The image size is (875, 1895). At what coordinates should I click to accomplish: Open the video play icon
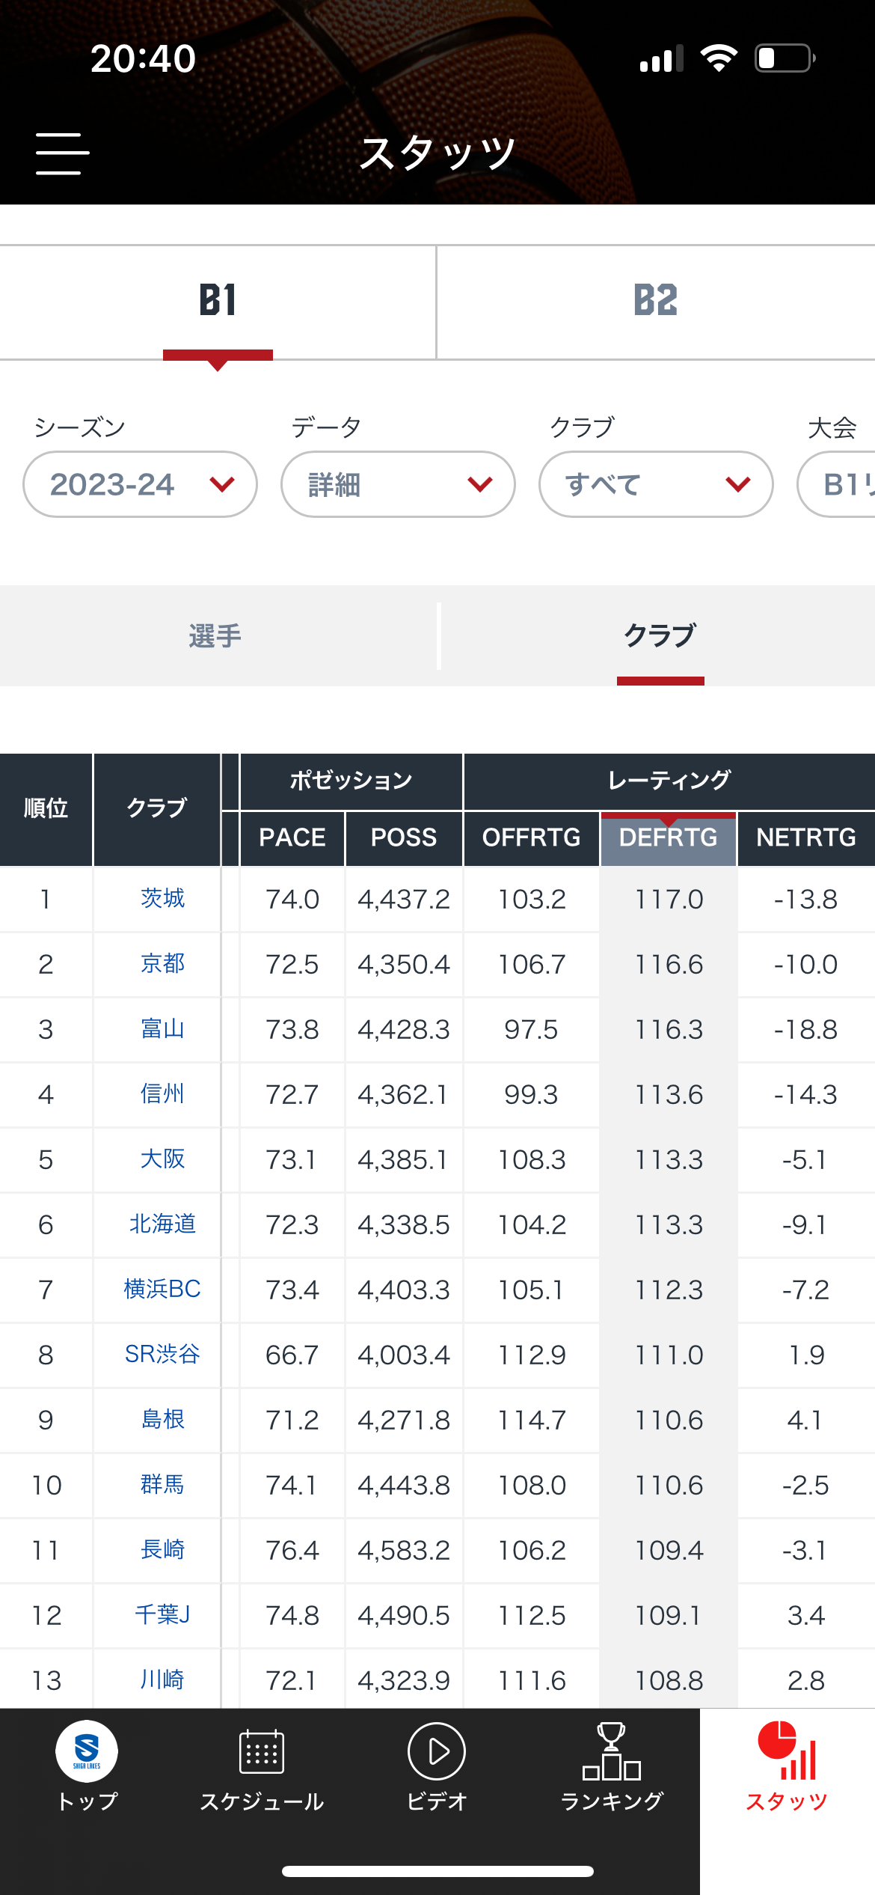click(x=437, y=1751)
